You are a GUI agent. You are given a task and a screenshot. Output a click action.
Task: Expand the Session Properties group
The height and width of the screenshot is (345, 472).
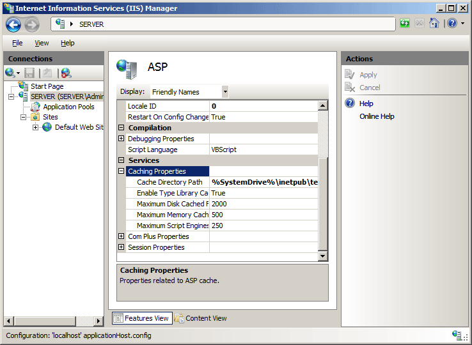click(122, 247)
